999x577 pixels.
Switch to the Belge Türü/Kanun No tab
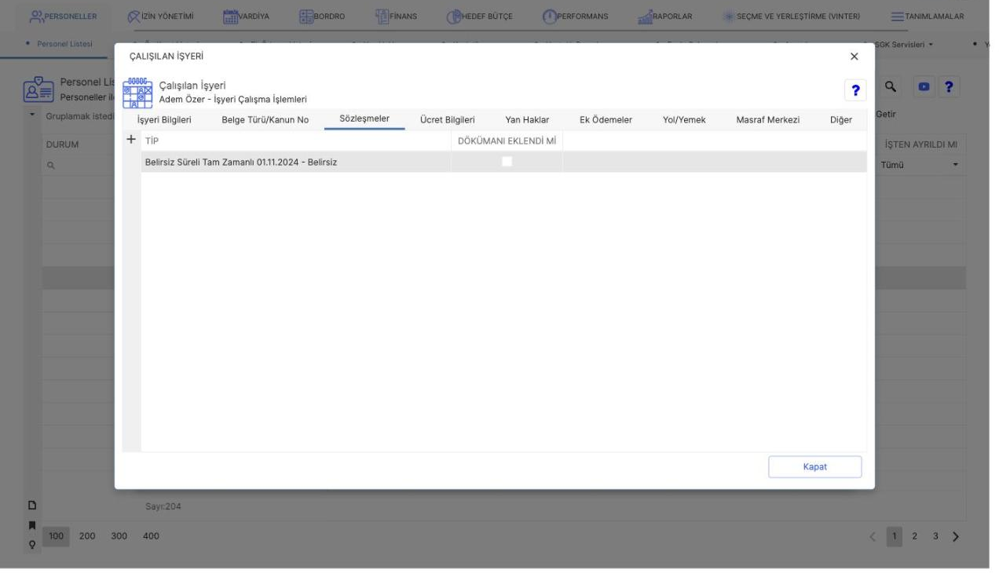point(265,120)
